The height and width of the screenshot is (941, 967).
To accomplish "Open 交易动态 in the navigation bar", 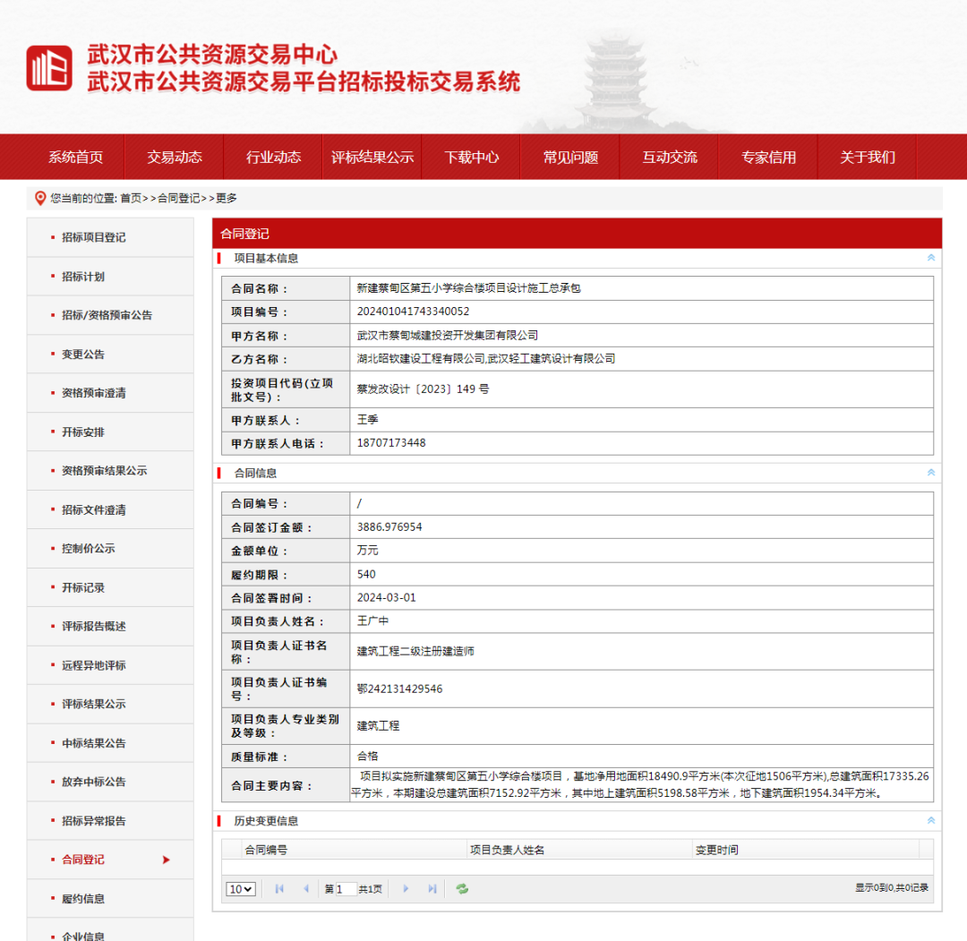I will (175, 158).
